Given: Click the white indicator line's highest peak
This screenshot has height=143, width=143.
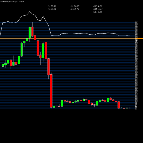Looking at the screenshot, I should tap(30, 11).
